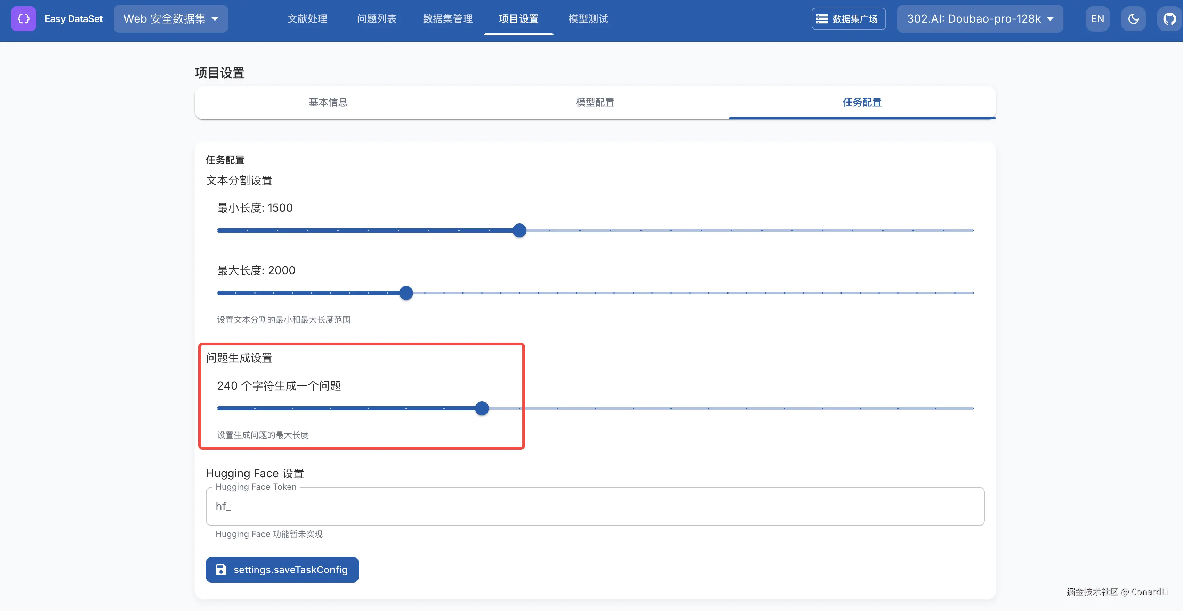The width and height of the screenshot is (1183, 611).
Task: Open the 模型测试 navigation tab
Action: pyautogui.click(x=588, y=19)
